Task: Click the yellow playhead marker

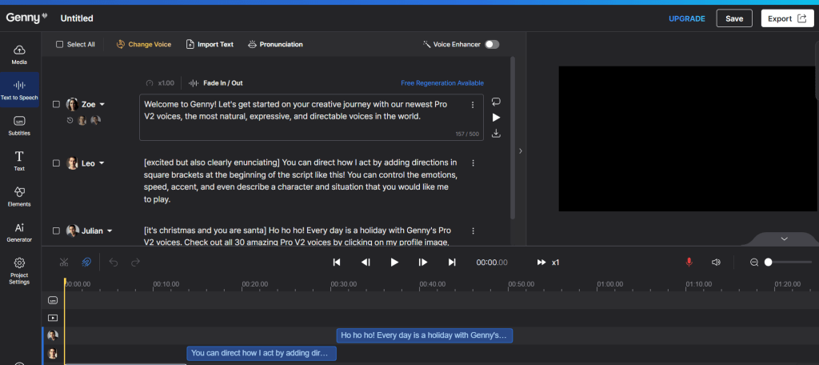Action: (65, 283)
